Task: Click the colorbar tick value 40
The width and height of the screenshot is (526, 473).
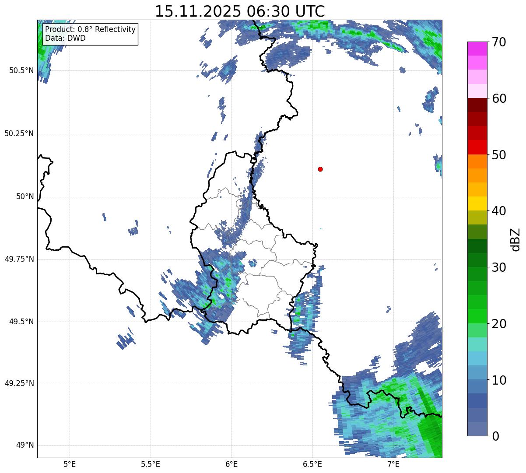Action: pos(498,211)
